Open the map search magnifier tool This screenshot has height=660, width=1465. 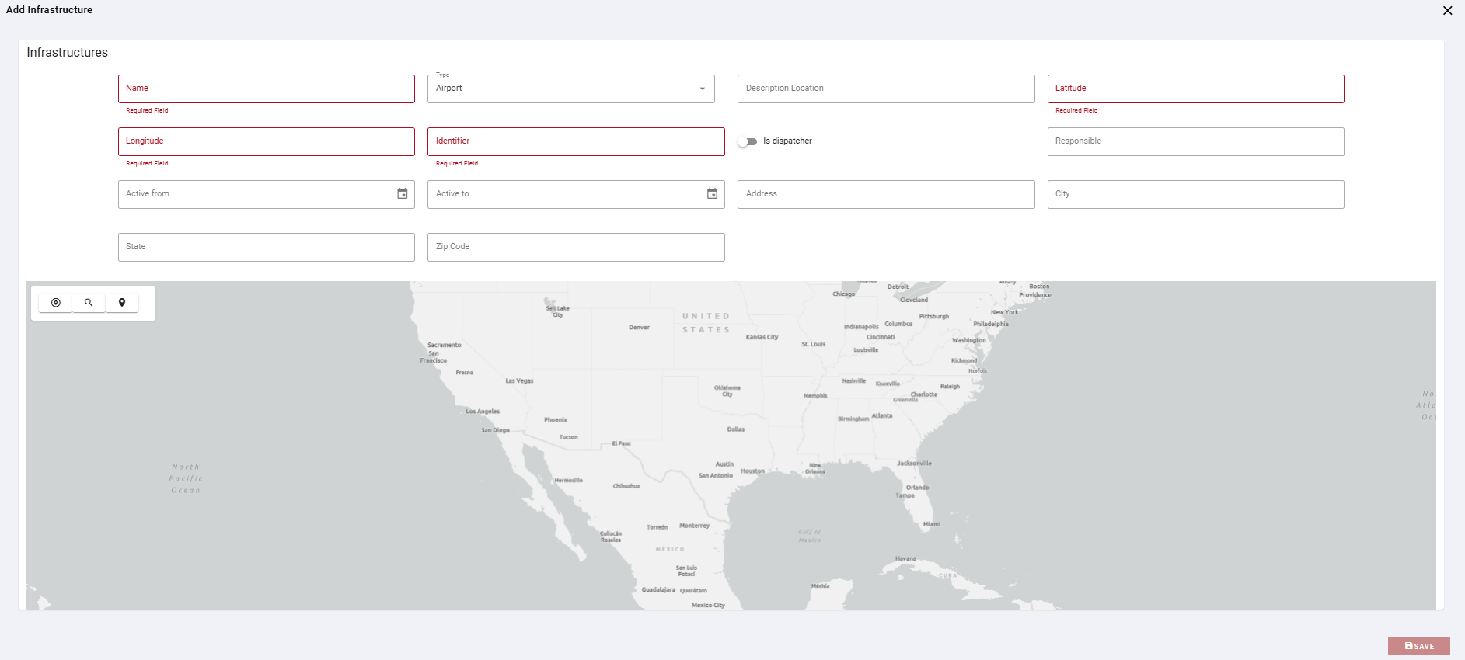pyautogui.click(x=89, y=303)
